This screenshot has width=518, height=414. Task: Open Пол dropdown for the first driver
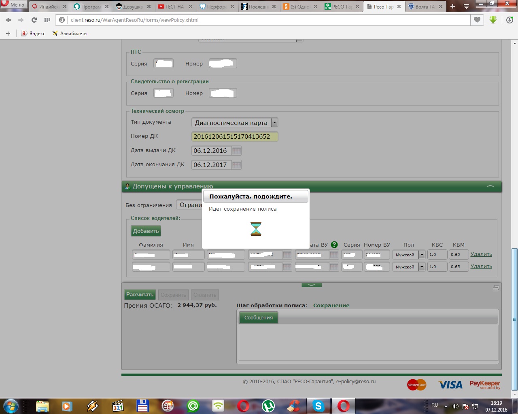[x=421, y=255]
